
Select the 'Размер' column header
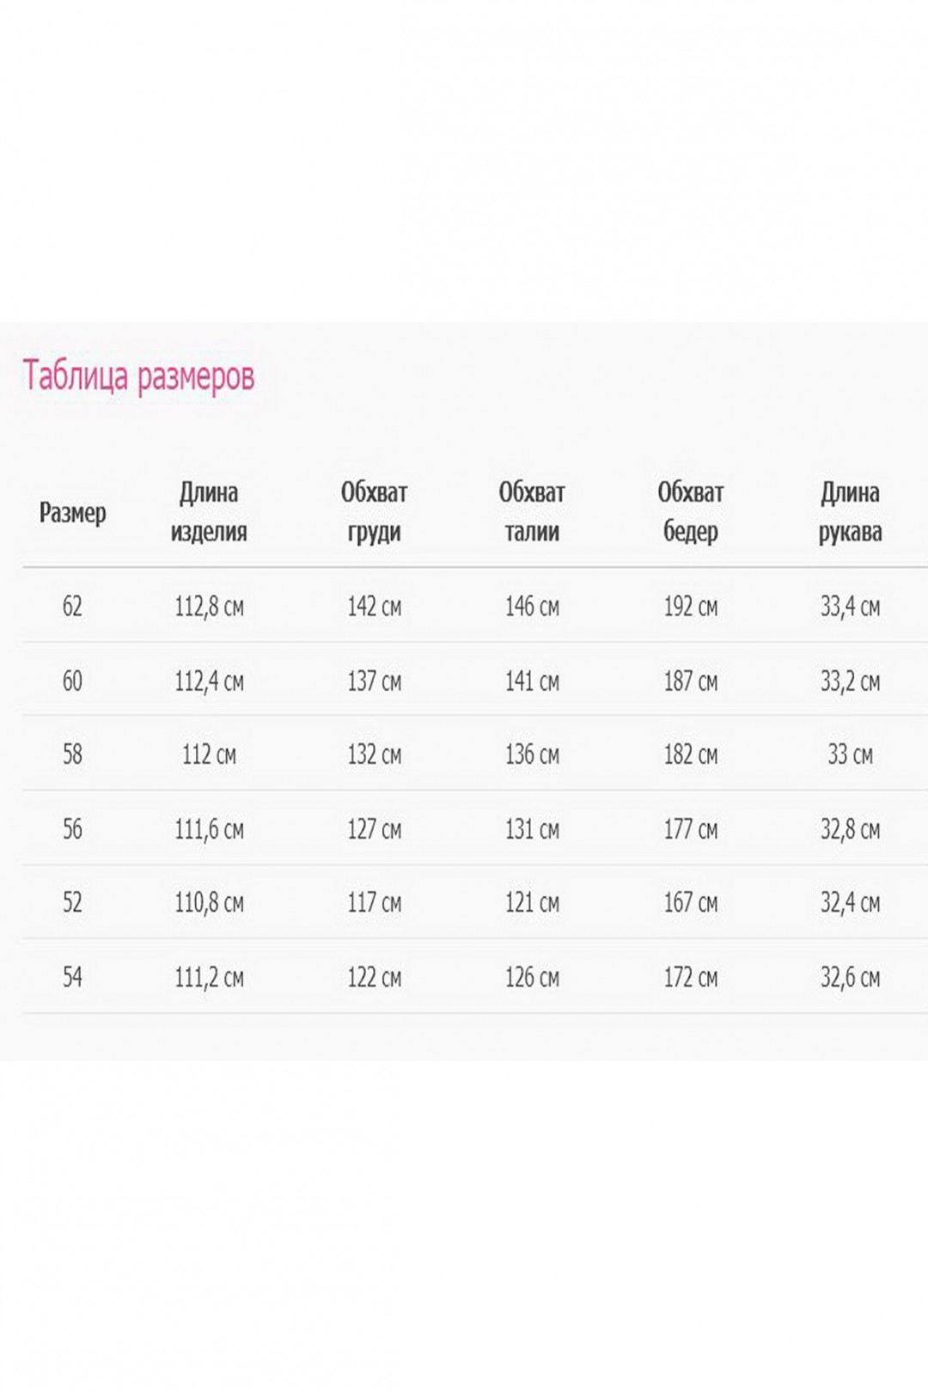[x=73, y=513]
